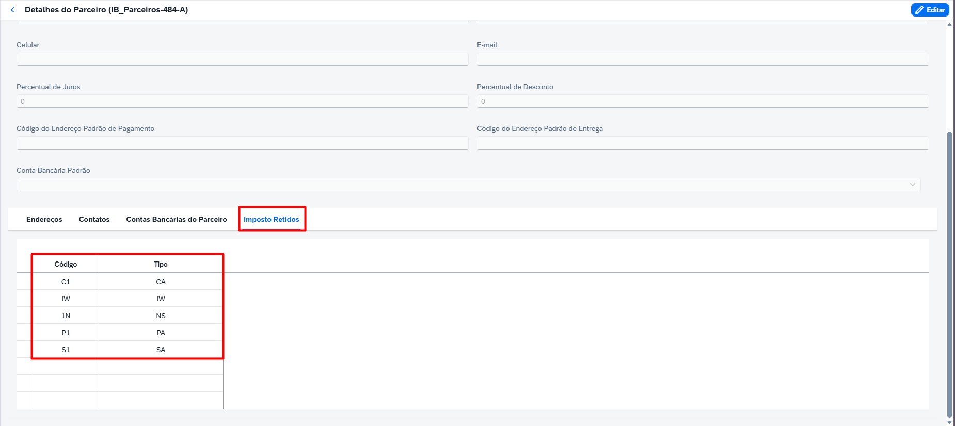Switch to the Endereços tab
This screenshot has height=426, width=955.
[x=44, y=219]
